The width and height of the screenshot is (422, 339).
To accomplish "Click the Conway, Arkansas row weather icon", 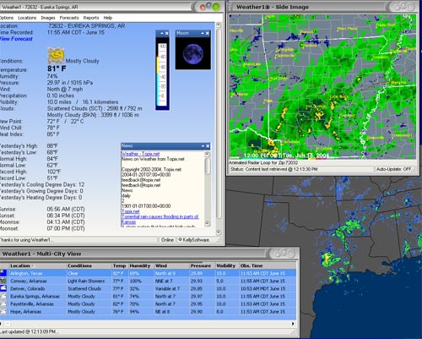I will (x=3, y=281).
